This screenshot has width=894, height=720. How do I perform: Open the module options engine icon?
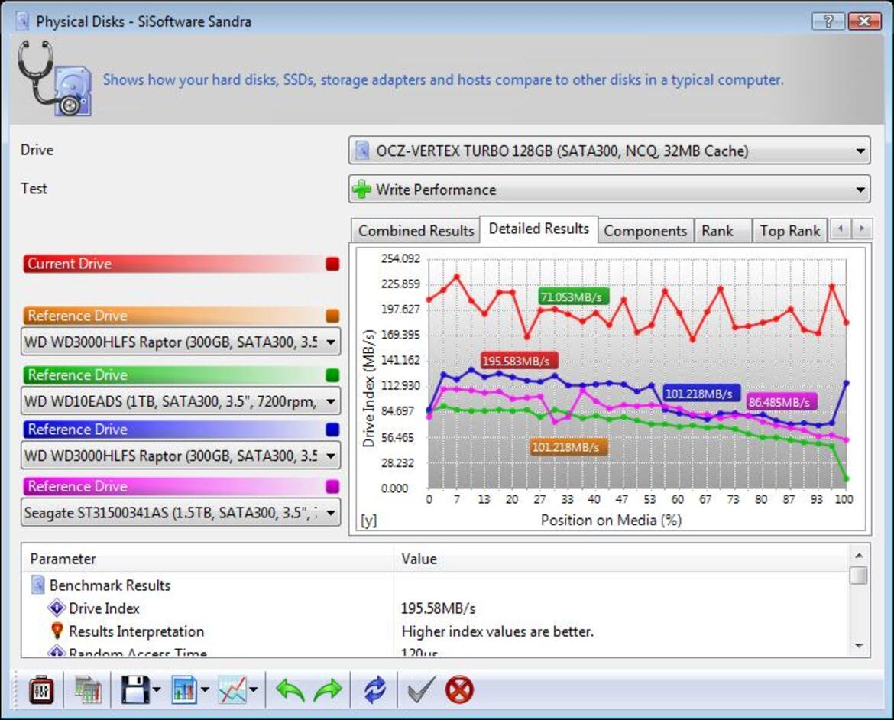(x=41, y=690)
